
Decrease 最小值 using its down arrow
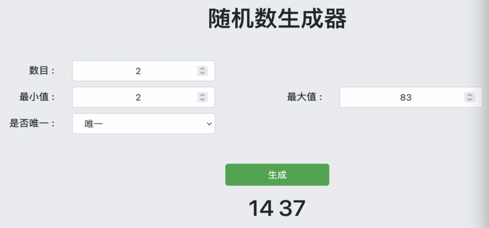coord(202,99)
